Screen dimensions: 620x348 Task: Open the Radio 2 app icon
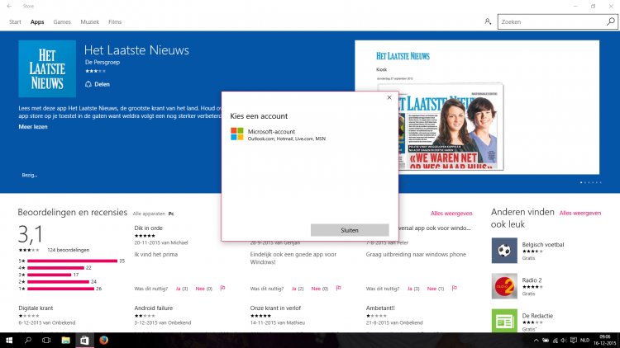click(x=503, y=285)
